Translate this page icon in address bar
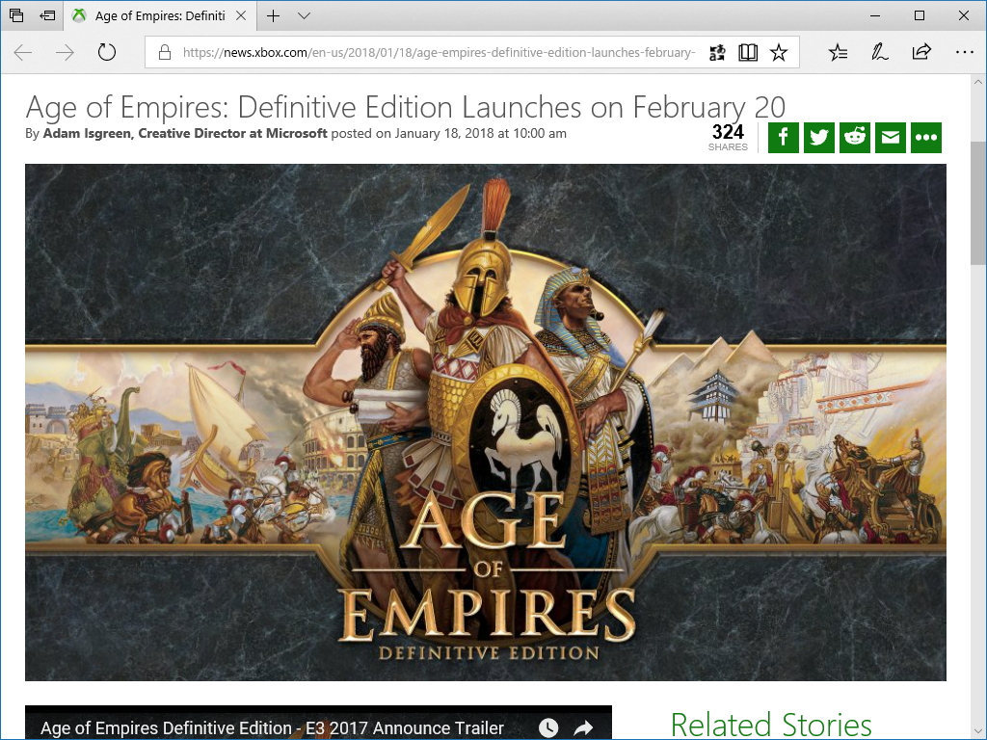Image resolution: width=987 pixels, height=740 pixels. click(717, 53)
